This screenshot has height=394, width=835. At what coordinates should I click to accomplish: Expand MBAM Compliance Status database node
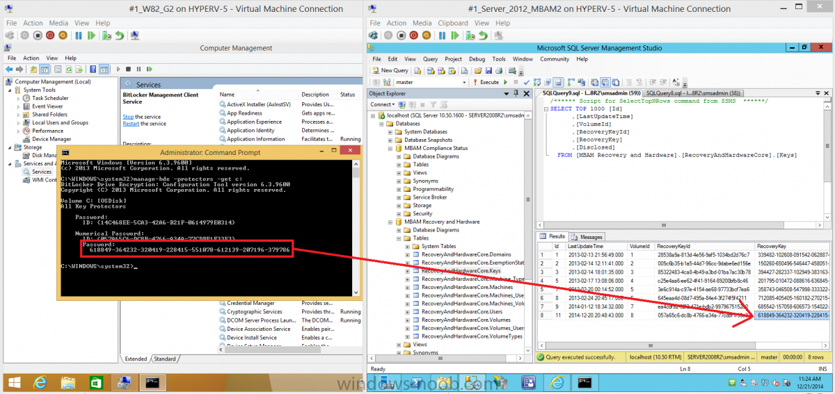click(391, 148)
